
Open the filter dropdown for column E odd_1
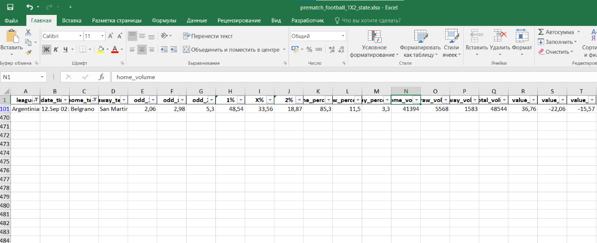point(152,100)
